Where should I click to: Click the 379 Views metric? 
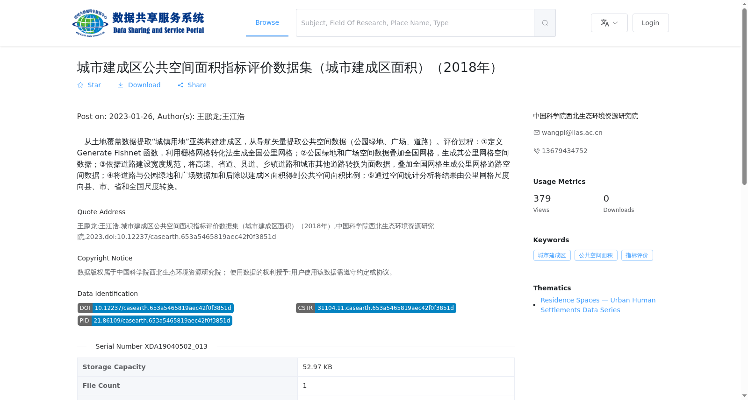[542, 204]
